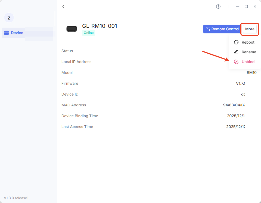Click the Z user avatar
261x203 pixels.
click(9, 18)
